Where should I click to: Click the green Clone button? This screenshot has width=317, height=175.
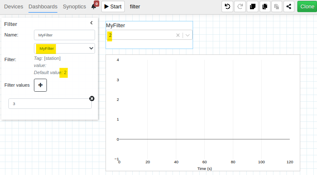click(307, 6)
